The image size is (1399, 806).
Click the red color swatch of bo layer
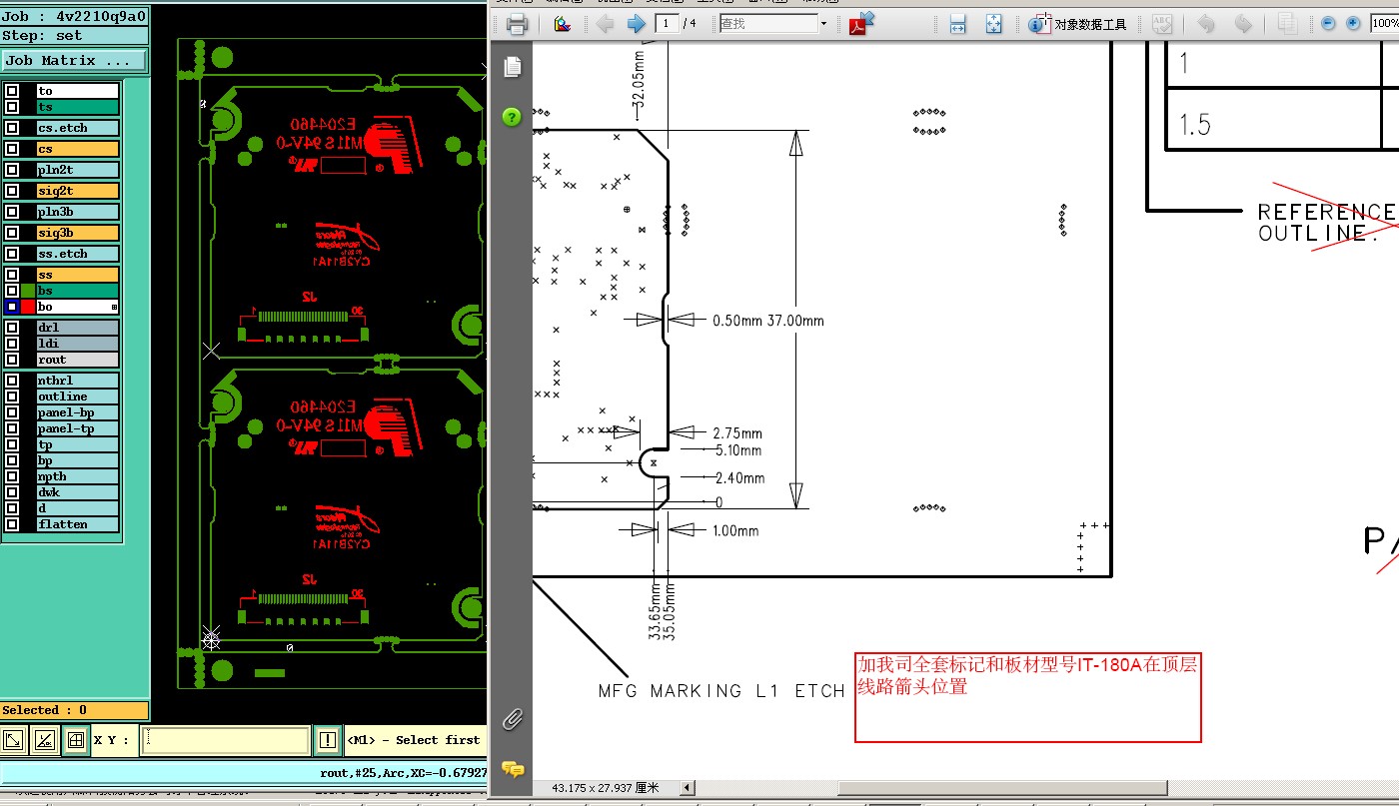pos(28,307)
